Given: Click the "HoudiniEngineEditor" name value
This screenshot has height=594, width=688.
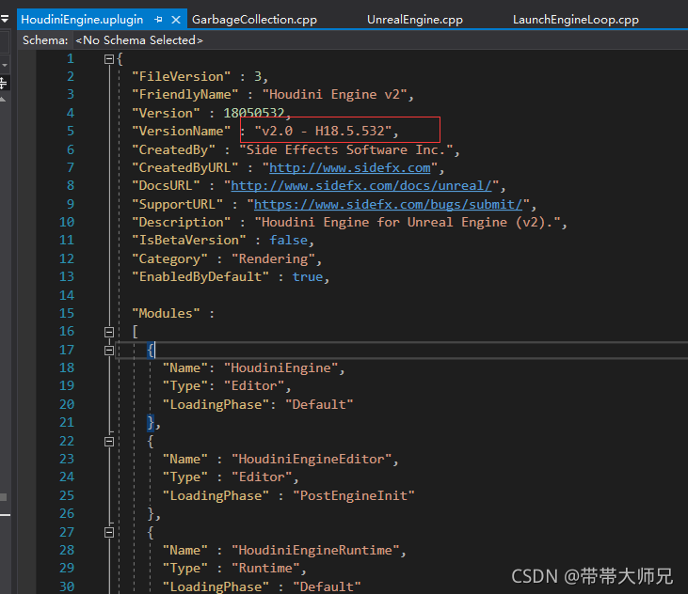Looking at the screenshot, I should coord(312,460).
